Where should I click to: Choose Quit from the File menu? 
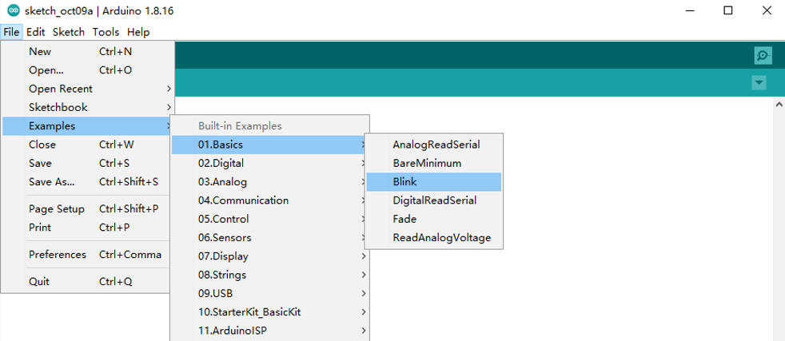click(88, 281)
